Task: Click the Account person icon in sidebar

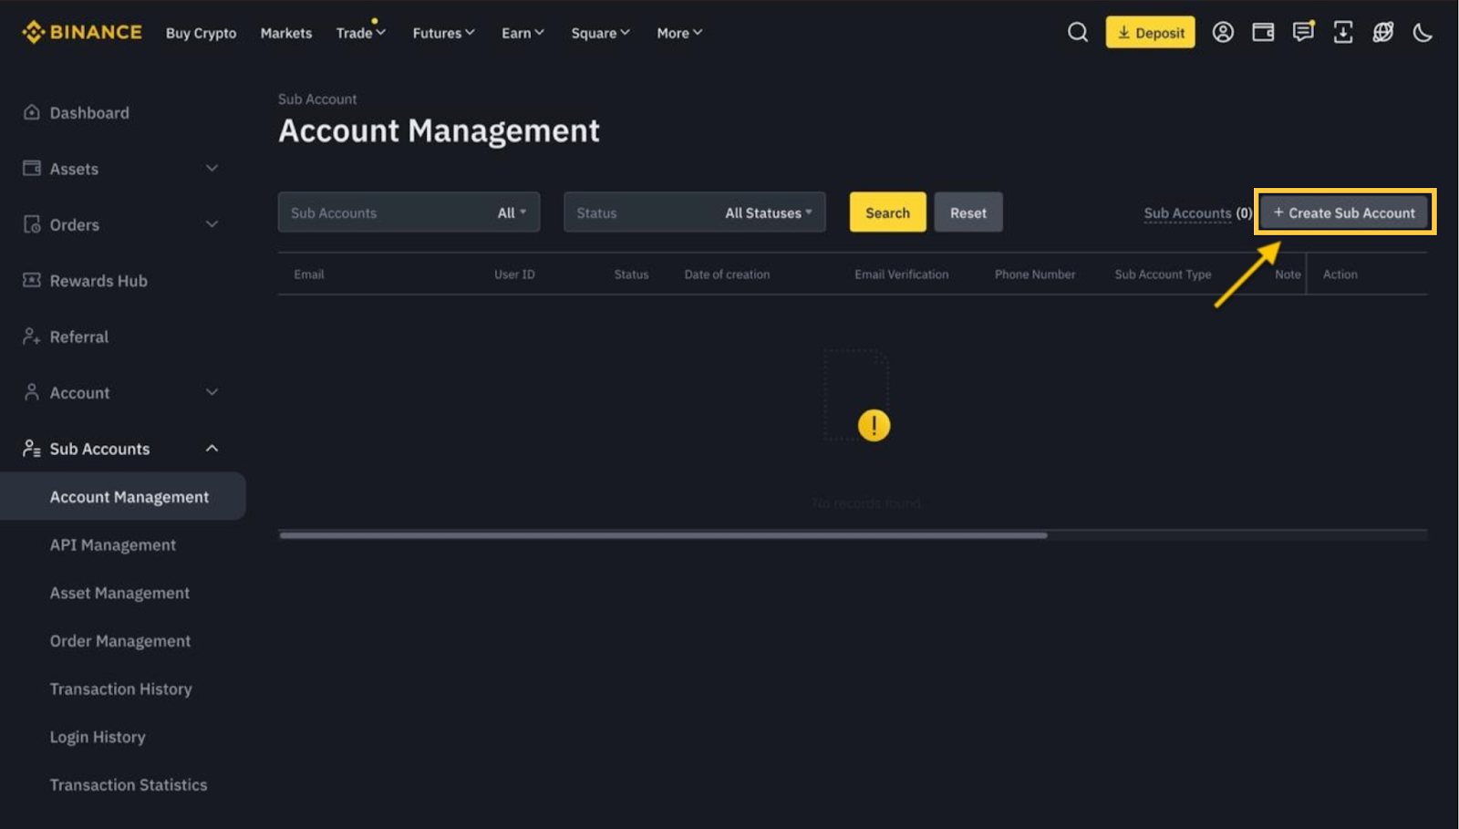Action: (x=31, y=392)
